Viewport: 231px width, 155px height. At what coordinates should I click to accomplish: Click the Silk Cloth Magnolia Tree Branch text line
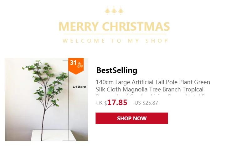tap(150, 90)
